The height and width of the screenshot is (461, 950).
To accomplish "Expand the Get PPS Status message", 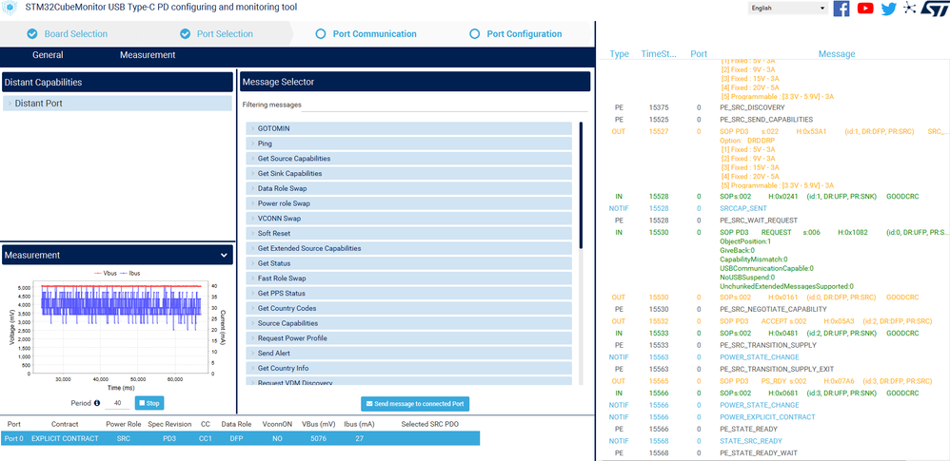I will tap(409, 294).
